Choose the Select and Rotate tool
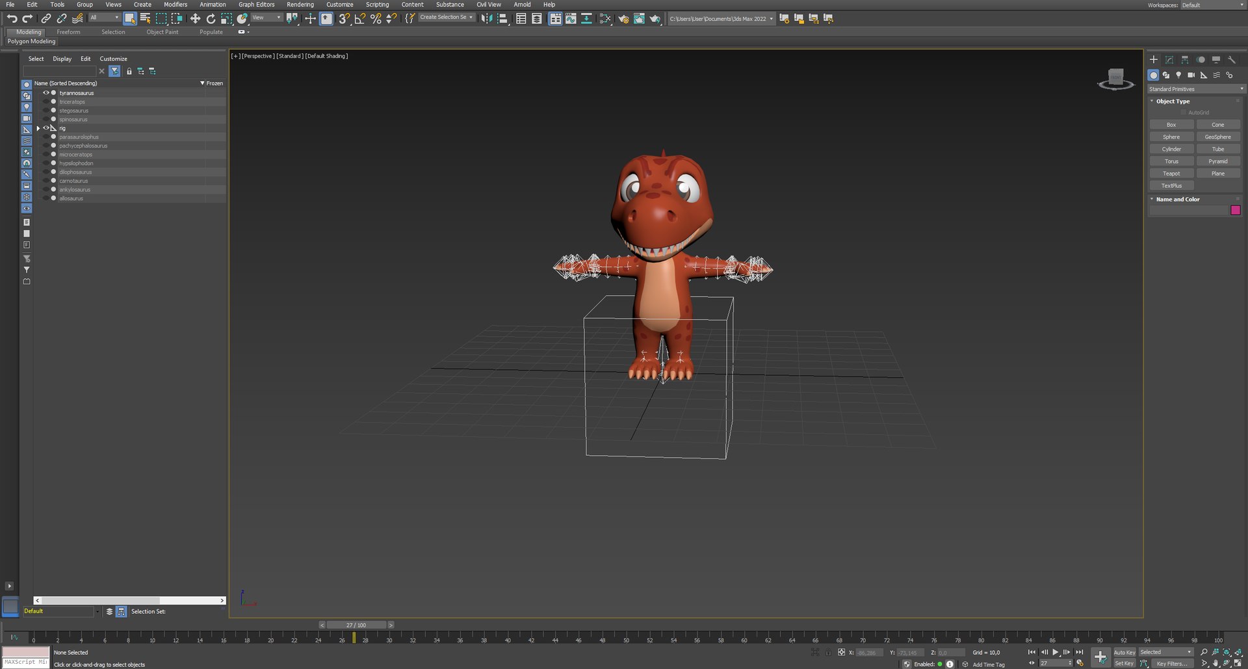The height and width of the screenshot is (669, 1248). (x=211, y=19)
